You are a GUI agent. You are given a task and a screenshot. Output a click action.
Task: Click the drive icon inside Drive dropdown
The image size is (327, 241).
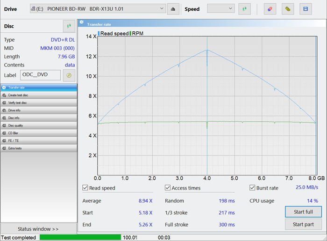tap(33, 9)
